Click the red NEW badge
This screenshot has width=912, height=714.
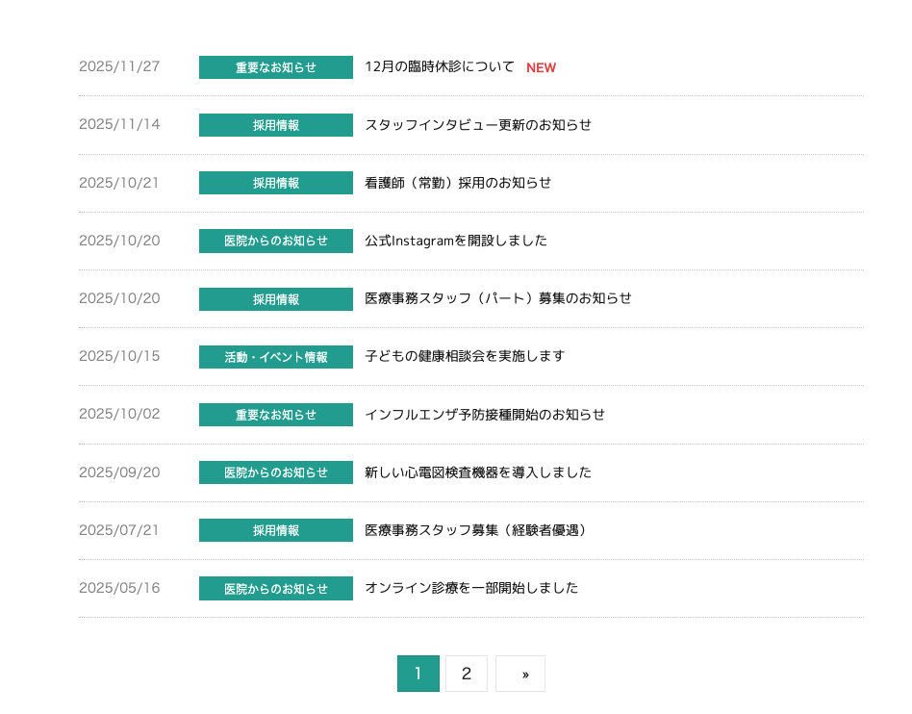coord(541,68)
